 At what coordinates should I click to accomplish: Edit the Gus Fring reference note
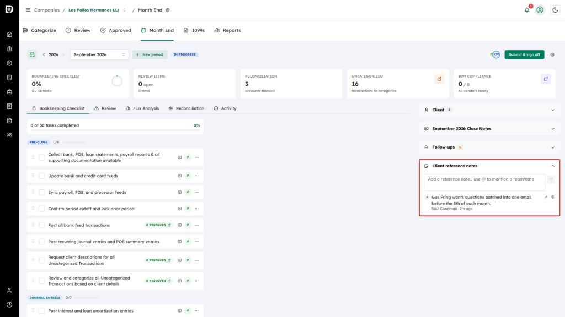[546, 198]
